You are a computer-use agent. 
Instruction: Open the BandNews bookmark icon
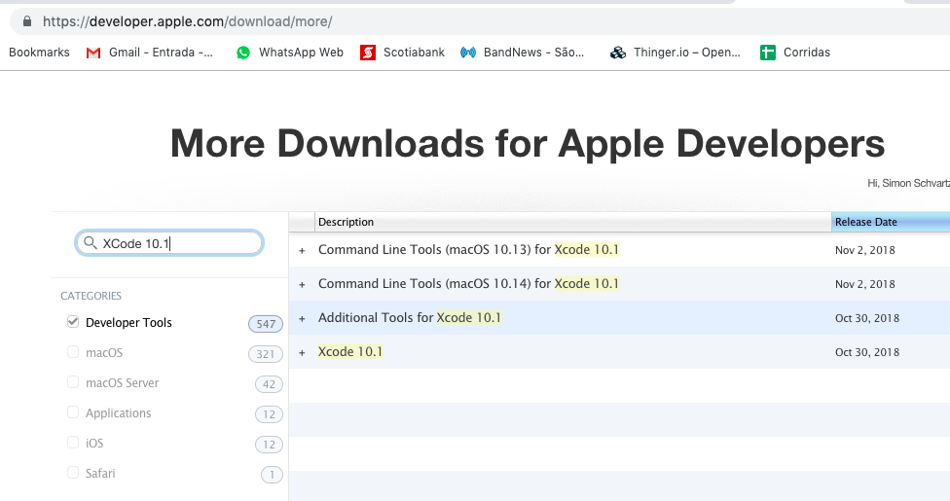pyautogui.click(x=468, y=53)
